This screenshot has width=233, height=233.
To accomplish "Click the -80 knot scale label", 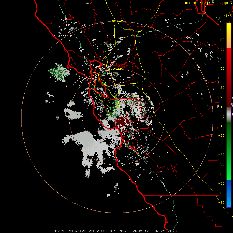I will pyautogui.click(x=221, y=193).
